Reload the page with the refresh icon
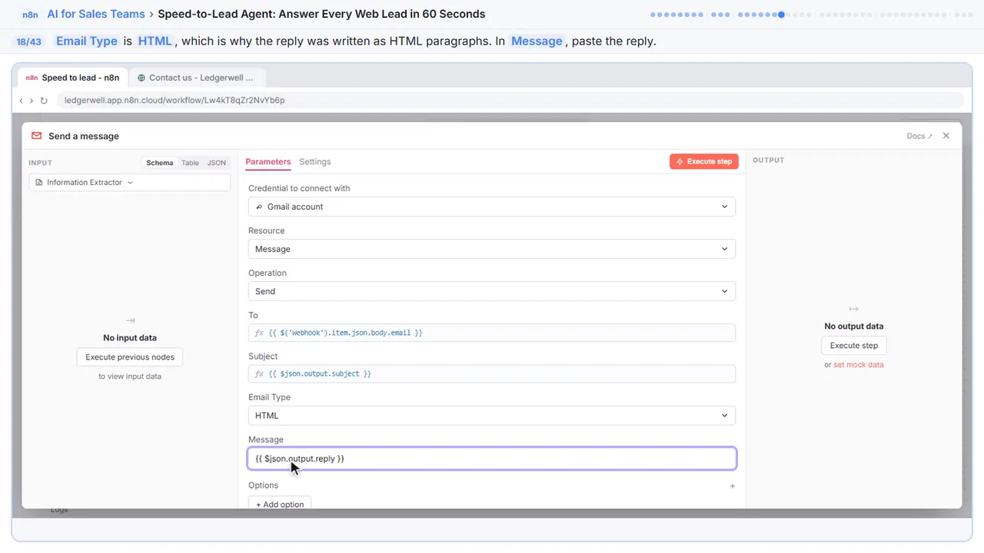 point(44,101)
